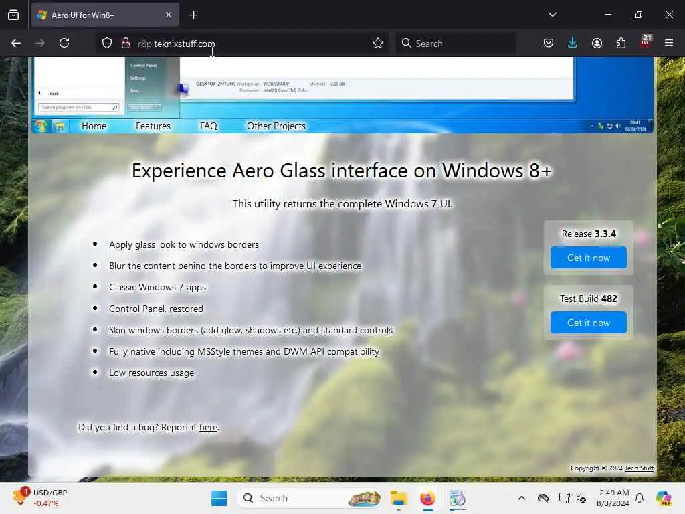Follow the 'here' bug report link
Viewport: 685px width, 514px height.
[209, 428]
